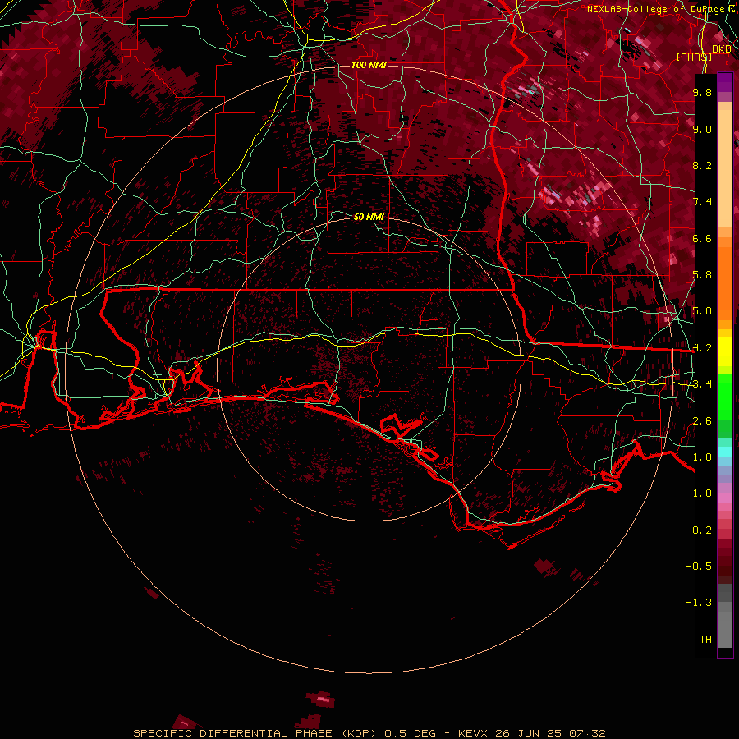
Task: Click the 9.0 value on the color scale
Action: [702, 129]
